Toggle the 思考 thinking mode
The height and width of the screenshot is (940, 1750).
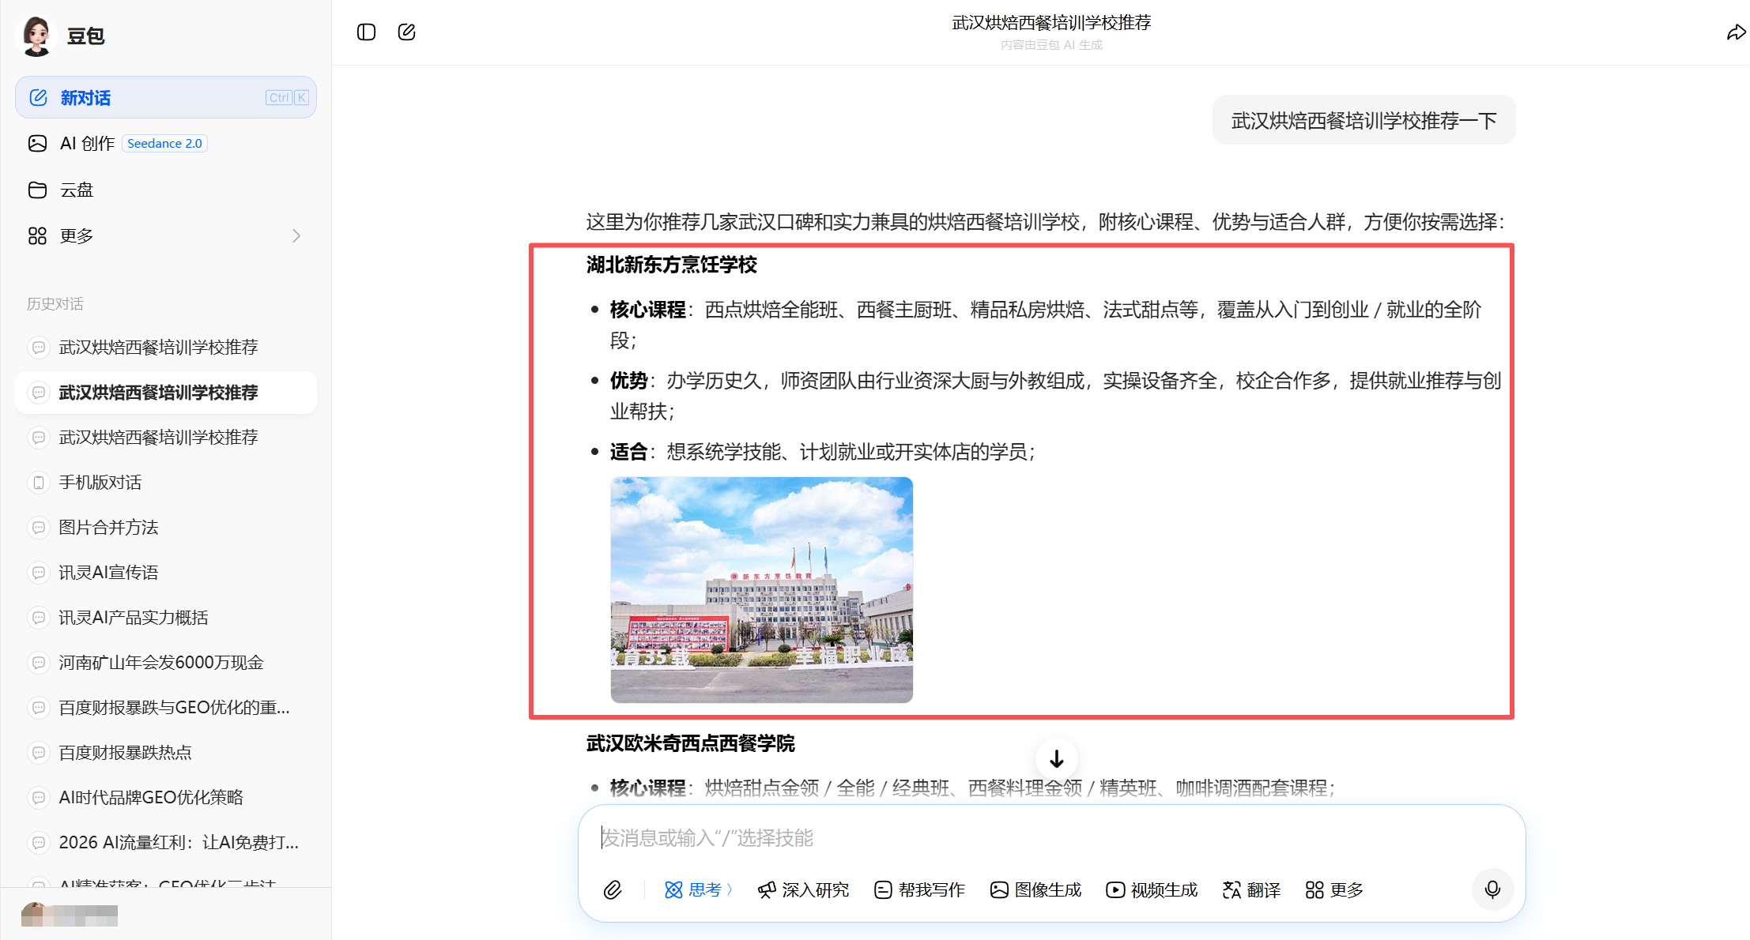point(698,890)
